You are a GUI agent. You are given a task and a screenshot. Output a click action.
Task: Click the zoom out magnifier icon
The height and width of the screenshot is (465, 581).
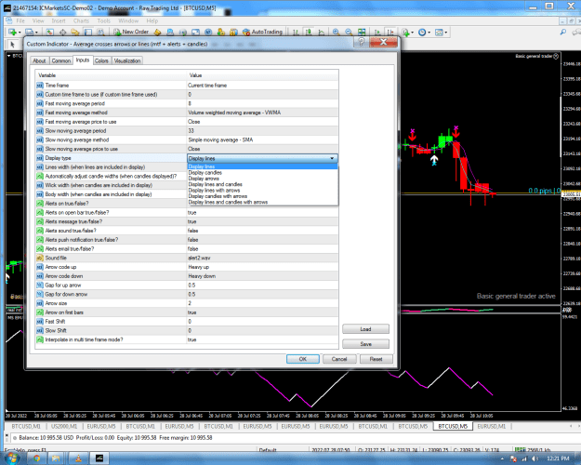[349, 33]
